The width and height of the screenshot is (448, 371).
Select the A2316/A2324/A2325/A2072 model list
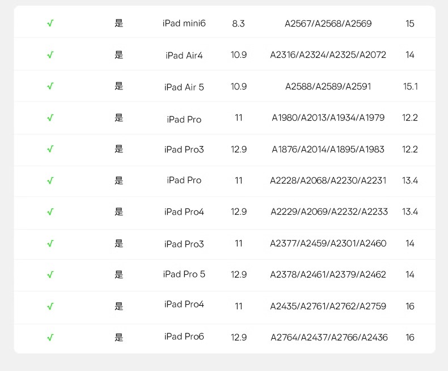click(328, 54)
